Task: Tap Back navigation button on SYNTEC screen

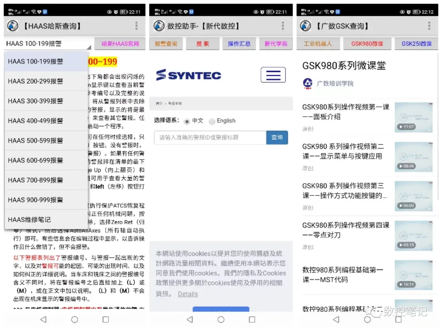Action: (x=190, y=320)
